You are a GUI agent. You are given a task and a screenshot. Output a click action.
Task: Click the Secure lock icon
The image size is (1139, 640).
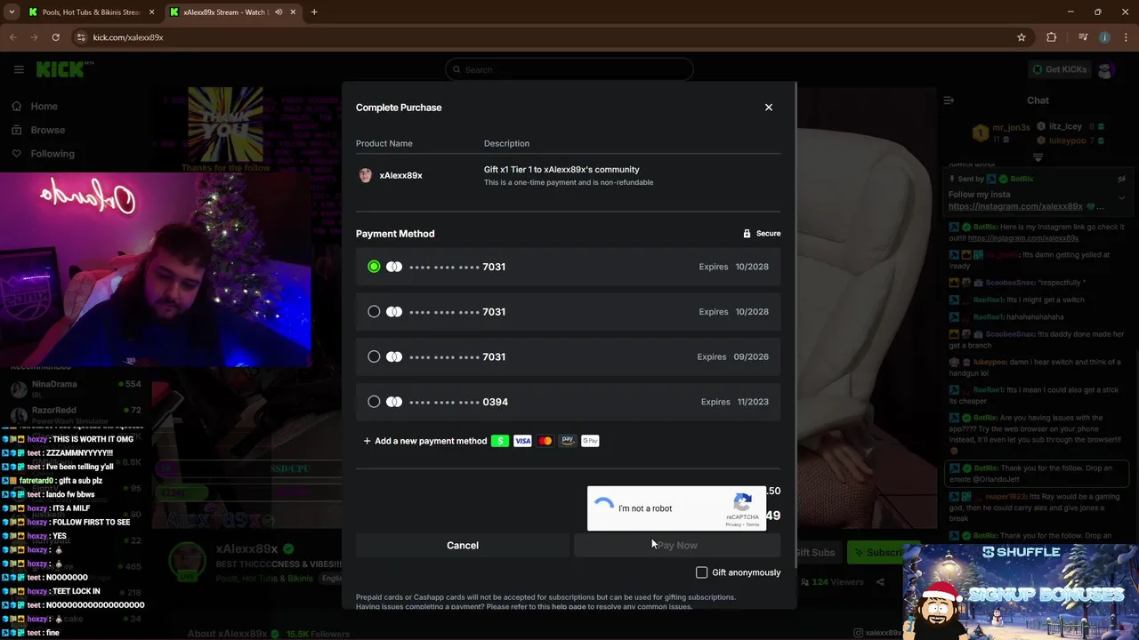747,234
